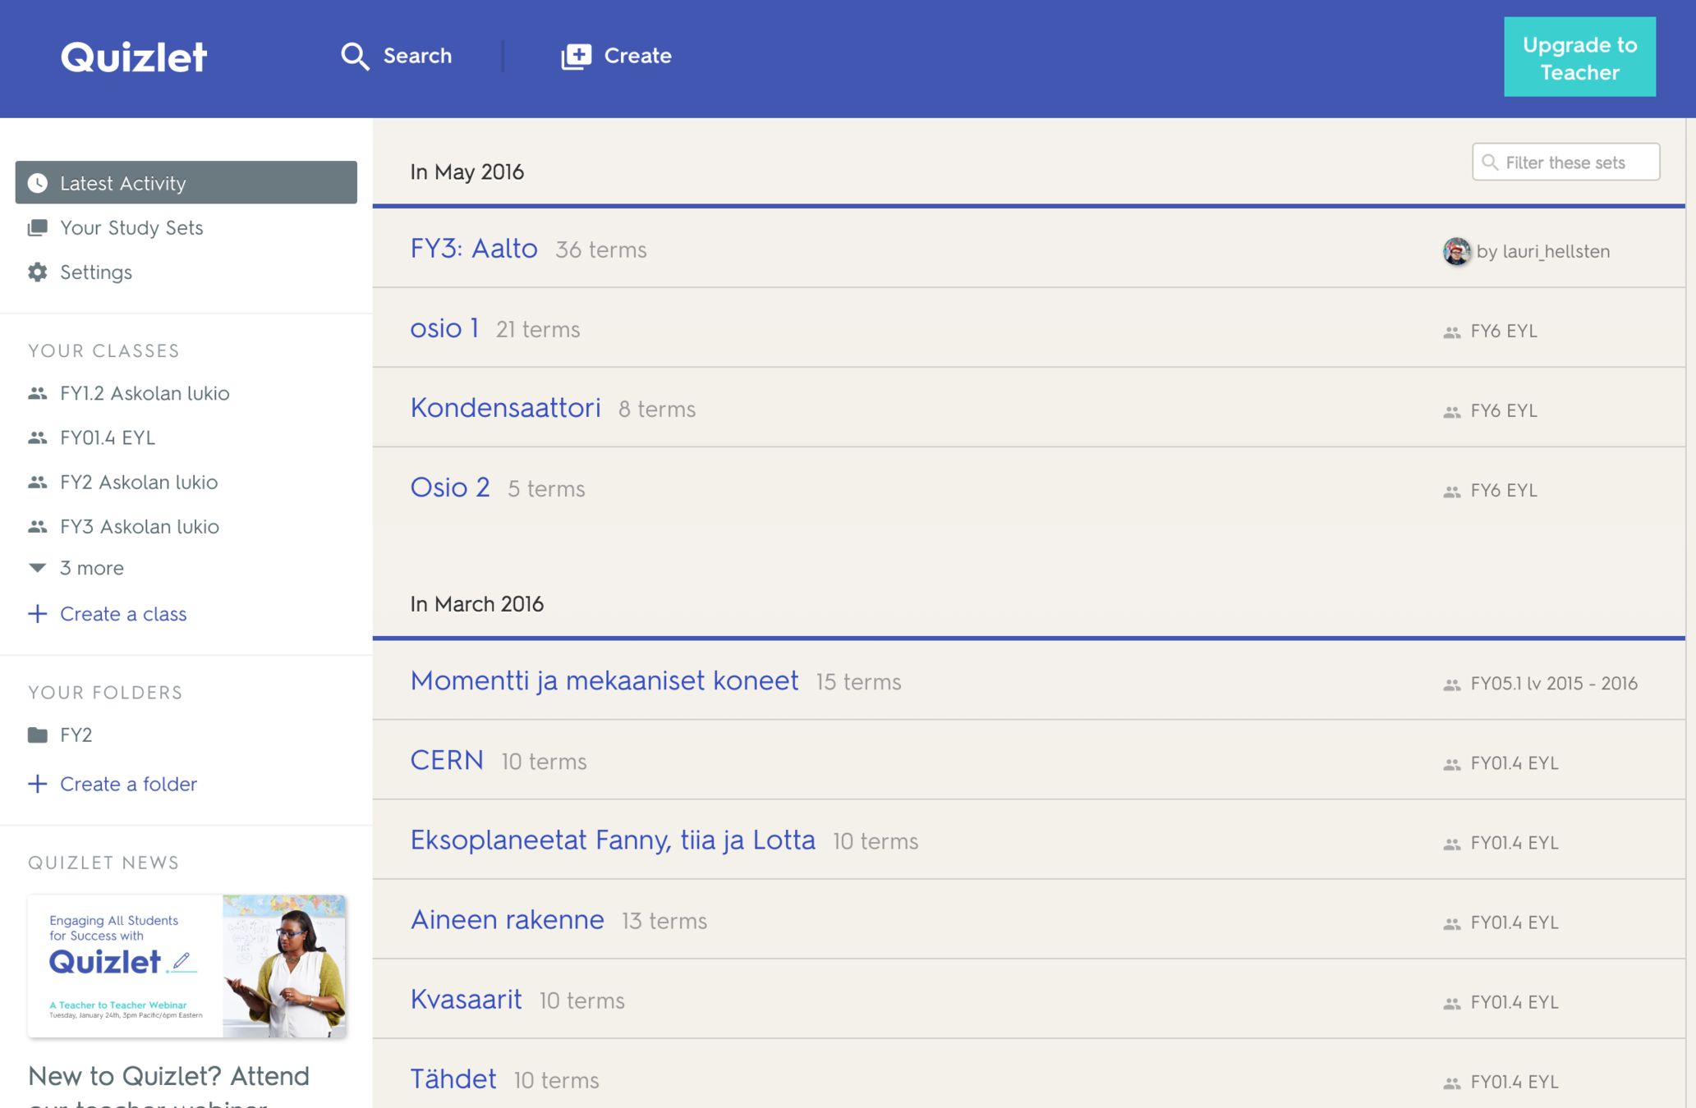This screenshot has width=1696, height=1108.
Task: Click the Search magnifier icon
Action: pyautogui.click(x=355, y=56)
